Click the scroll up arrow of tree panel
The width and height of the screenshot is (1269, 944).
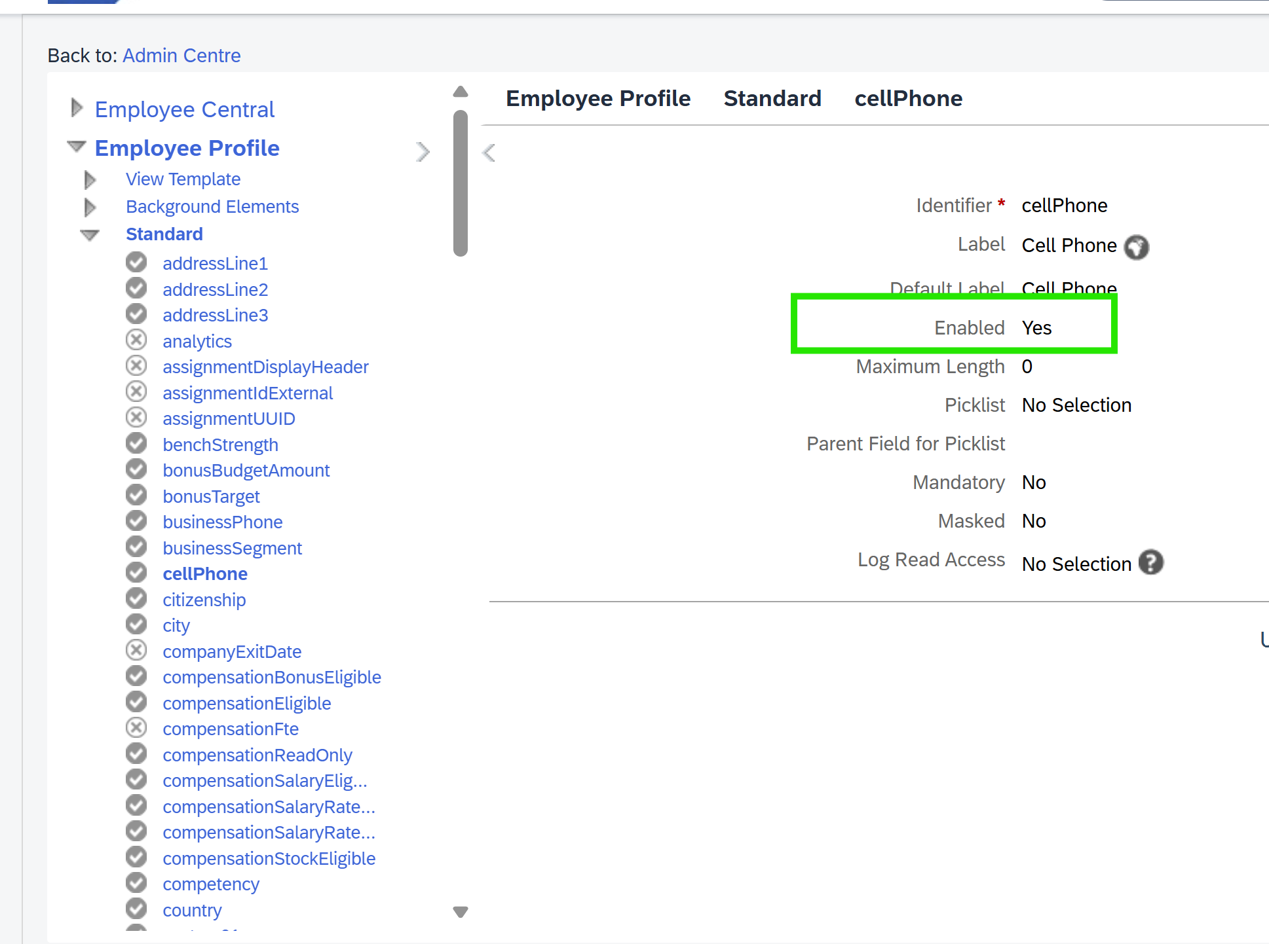pos(461,92)
